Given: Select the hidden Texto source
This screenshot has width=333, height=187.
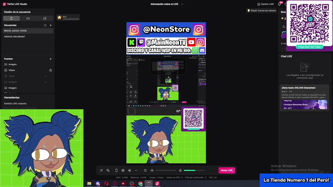Looking at the screenshot, I should click(x=28, y=76).
